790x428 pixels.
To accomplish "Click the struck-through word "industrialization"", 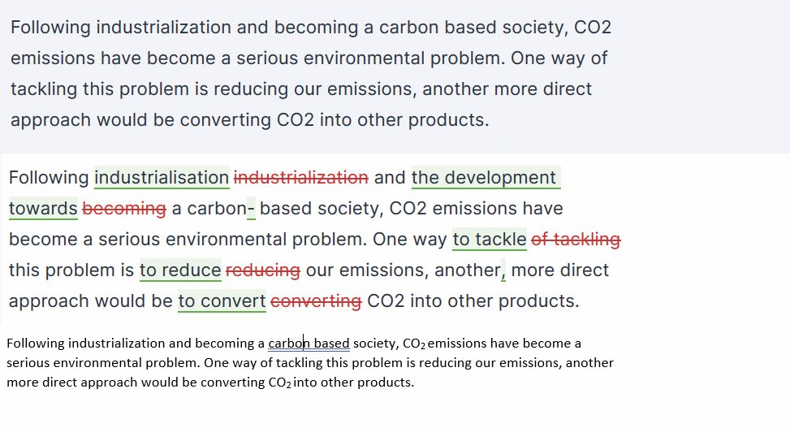I will tap(301, 178).
